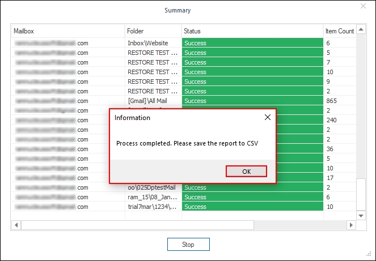Sort by the Mailbox column header
Screen dimensions: 376x261
tap(68, 31)
